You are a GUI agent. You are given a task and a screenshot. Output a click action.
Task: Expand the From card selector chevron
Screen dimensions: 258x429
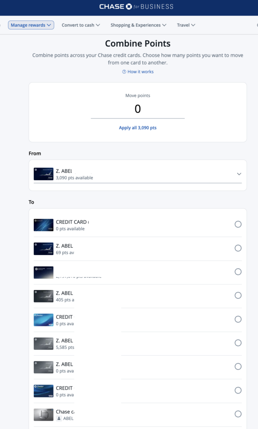[x=239, y=173]
